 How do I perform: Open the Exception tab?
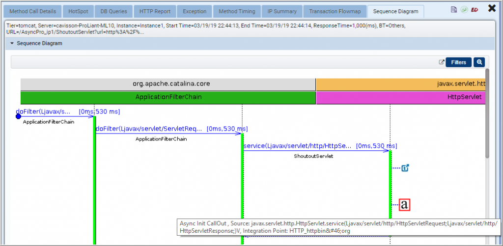tap(195, 11)
